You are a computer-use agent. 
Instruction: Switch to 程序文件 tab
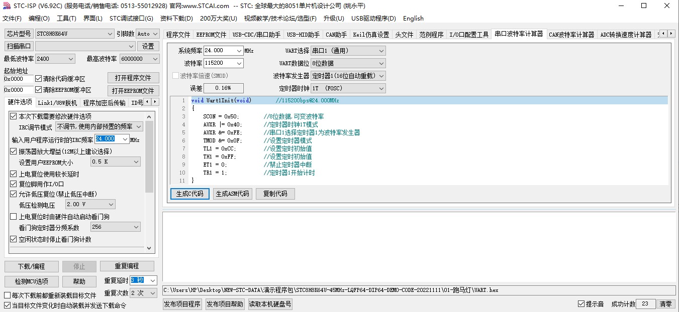click(178, 35)
